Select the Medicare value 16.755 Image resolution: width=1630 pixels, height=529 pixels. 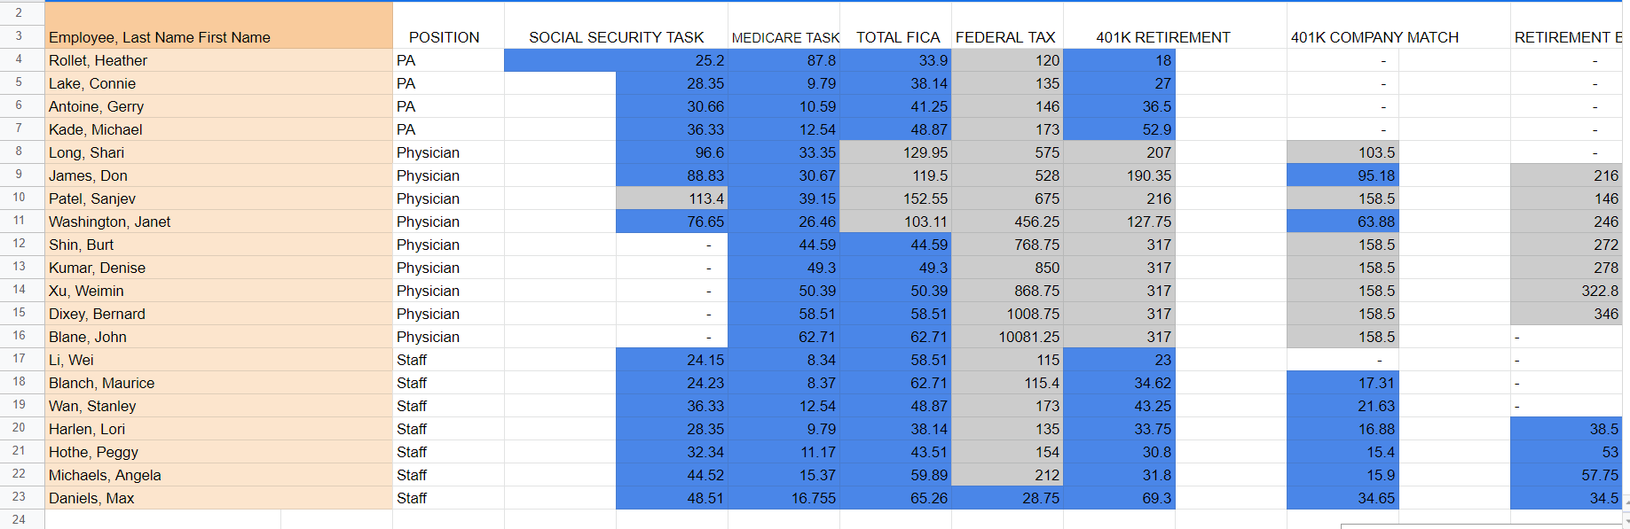pyautogui.click(x=784, y=498)
